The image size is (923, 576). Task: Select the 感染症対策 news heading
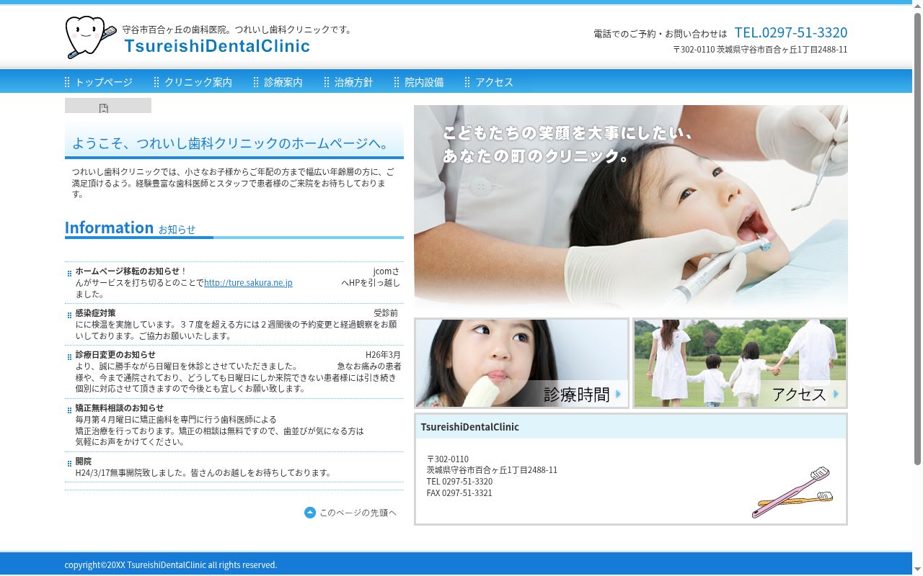95,313
